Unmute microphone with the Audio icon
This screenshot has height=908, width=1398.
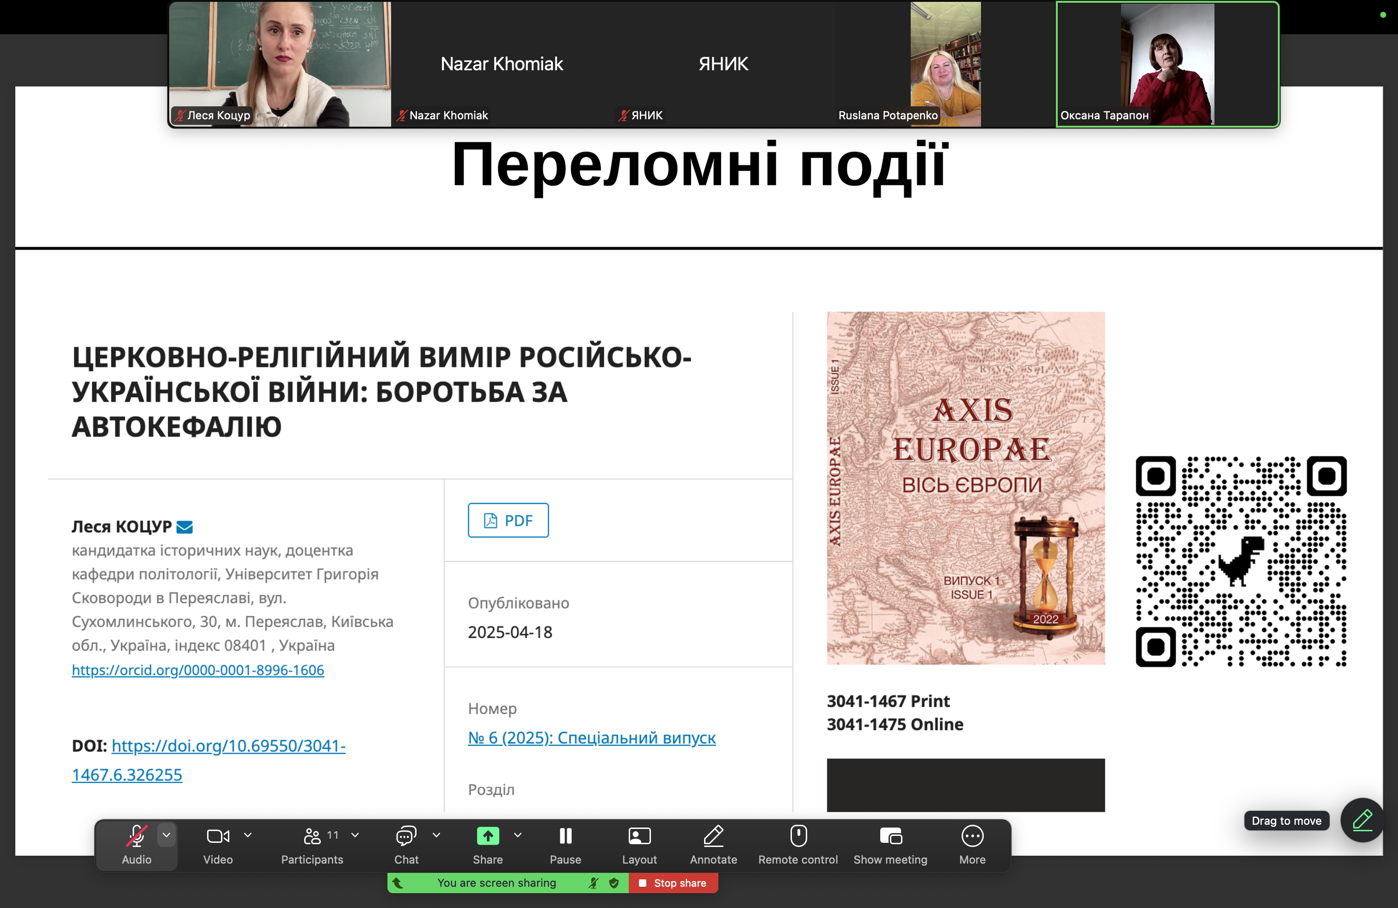136,835
